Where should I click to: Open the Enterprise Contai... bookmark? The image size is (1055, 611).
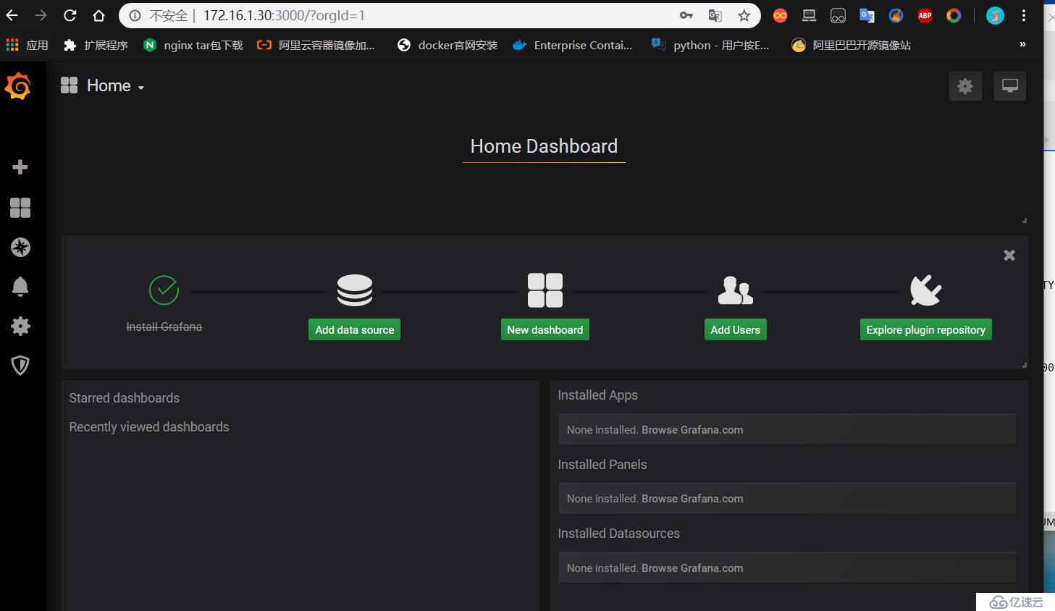coord(572,45)
